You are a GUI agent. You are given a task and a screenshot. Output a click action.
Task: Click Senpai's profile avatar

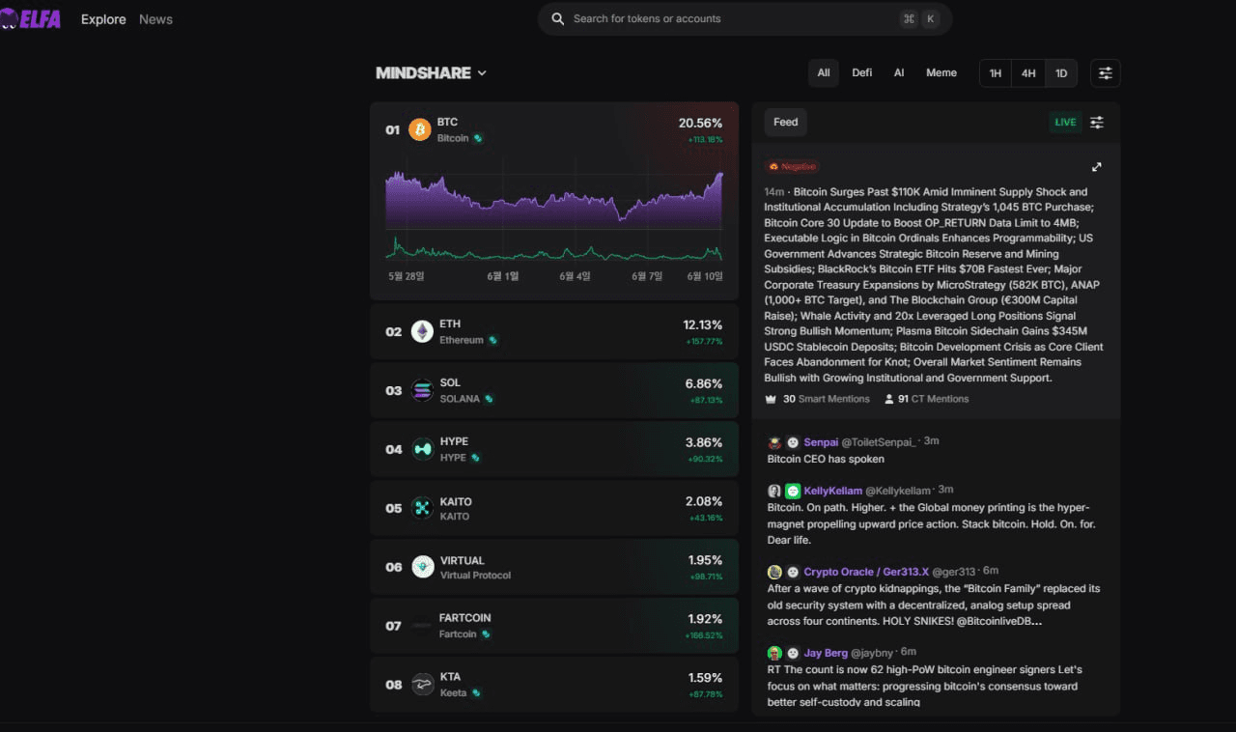[x=774, y=442]
